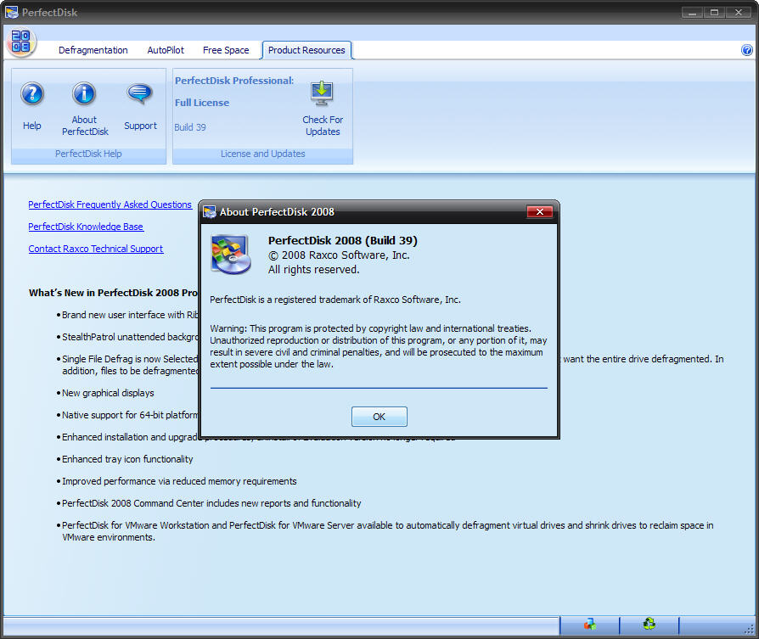Open Contact Raxco Technical Support link

point(95,249)
